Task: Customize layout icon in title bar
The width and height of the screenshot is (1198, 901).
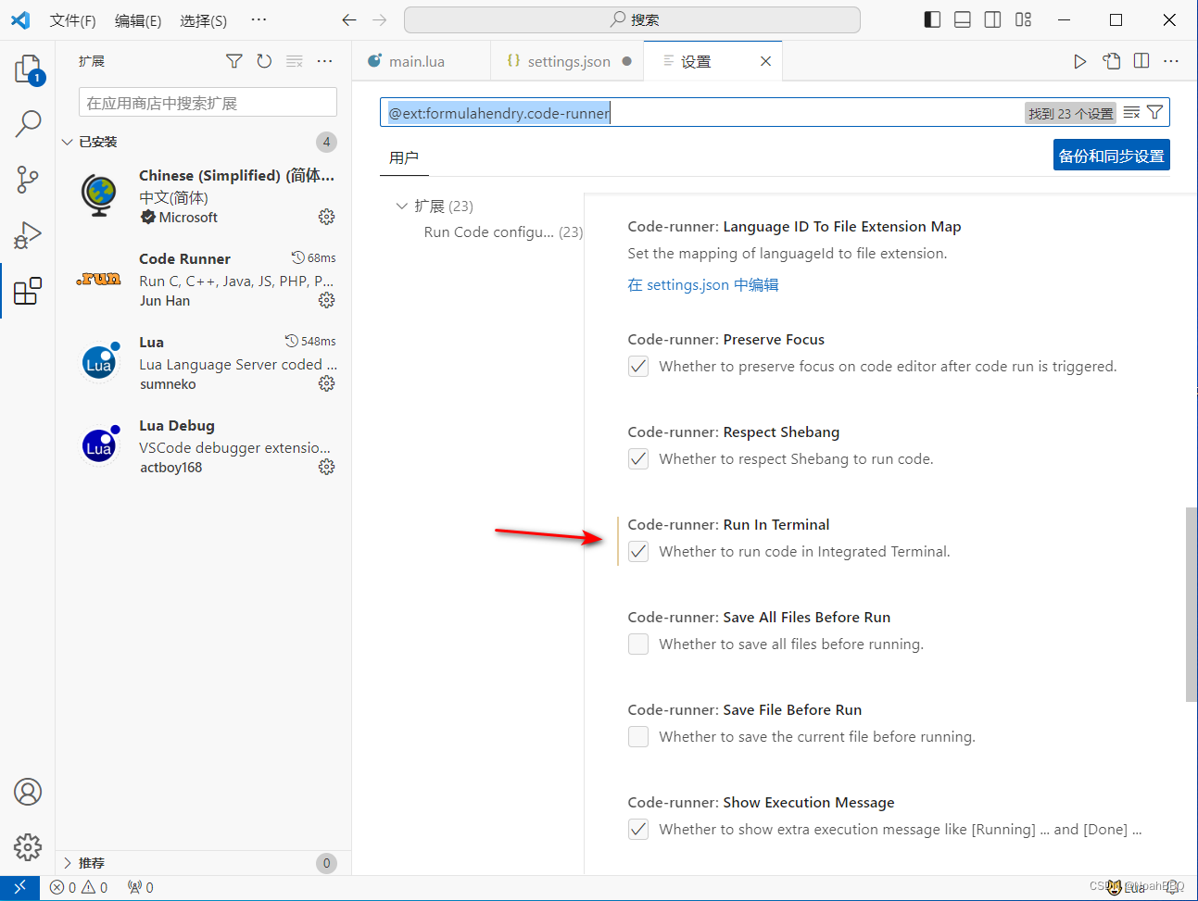Action: (x=1023, y=19)
